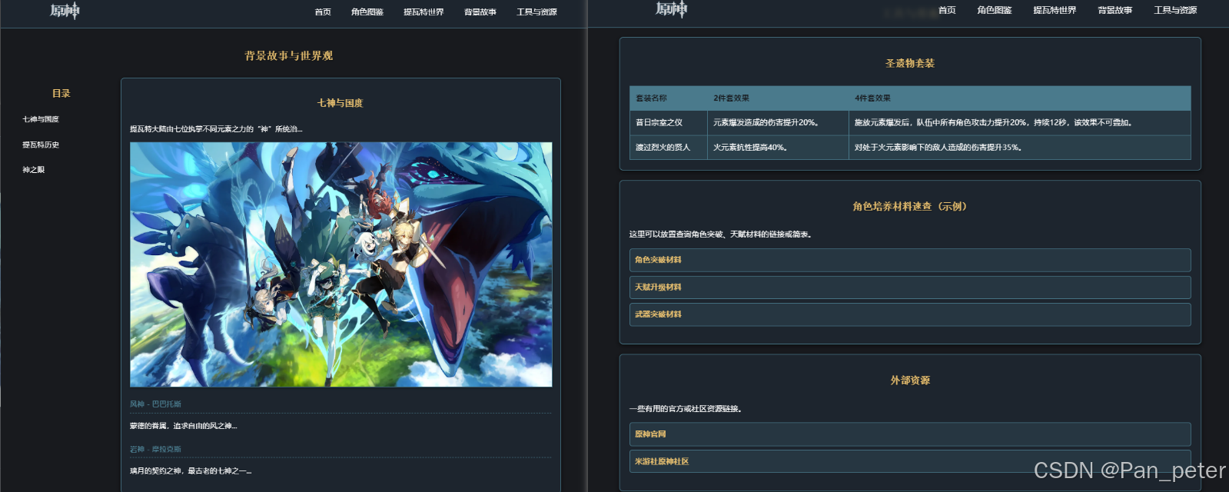Click the Genshin logo in left page header
The width and height of the screenshot is (1229, 492).
click(65, 11)
